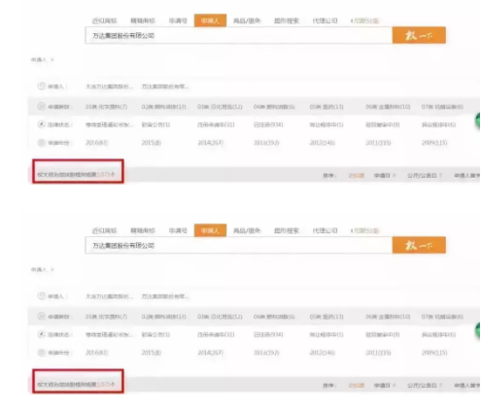Click the orange search button in the upper panel

pyautogui.click(x=419, y=35)
